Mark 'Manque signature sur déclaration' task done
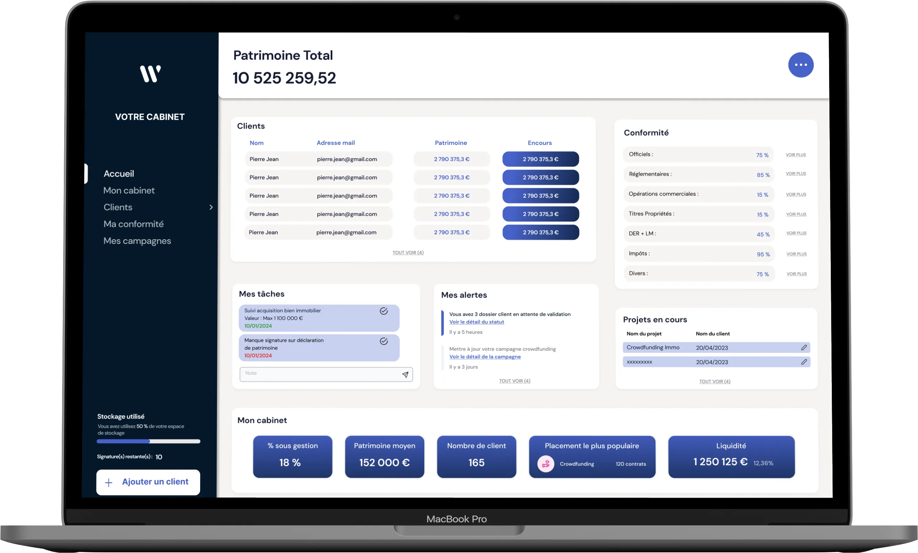The height and width of the screenshot is (553, 918). coord(384,341)
